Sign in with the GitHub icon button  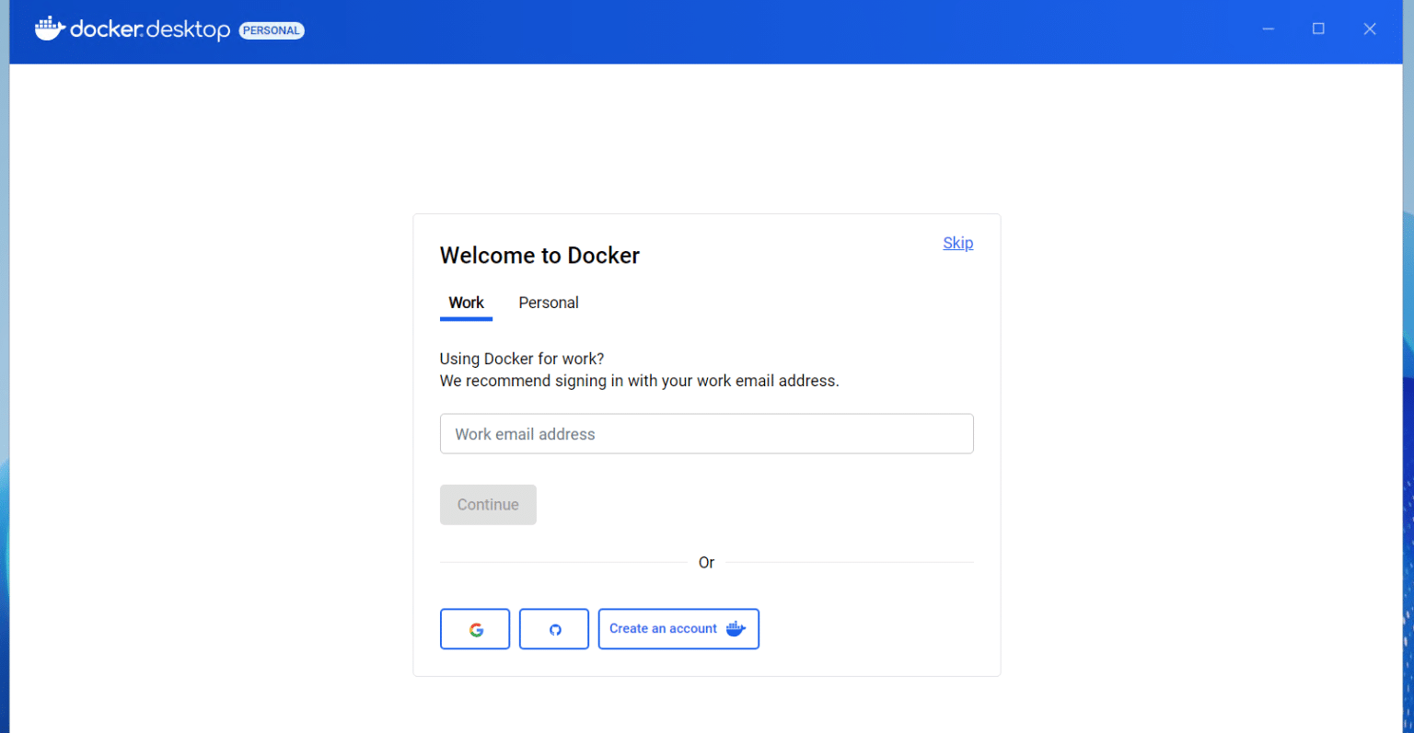[x=554, y=629]
